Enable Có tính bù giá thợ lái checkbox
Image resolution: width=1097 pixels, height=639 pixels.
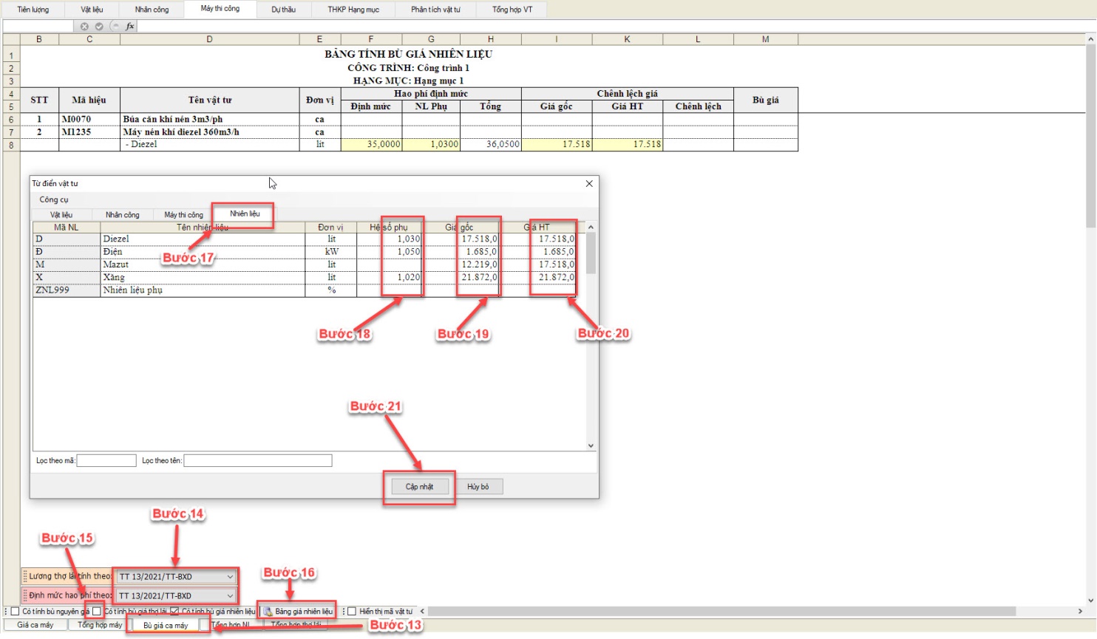97,611
